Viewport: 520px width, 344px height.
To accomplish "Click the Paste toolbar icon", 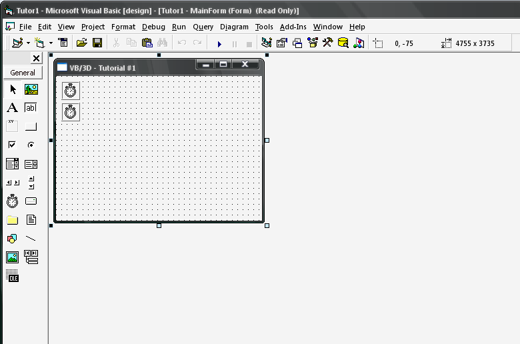I will click(x=147, y=43).
